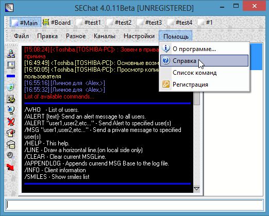Image resolution: width=269 pixels, height=216 pixels.
Task: Click the blue horizontal line icon
Action: [11, 76]
